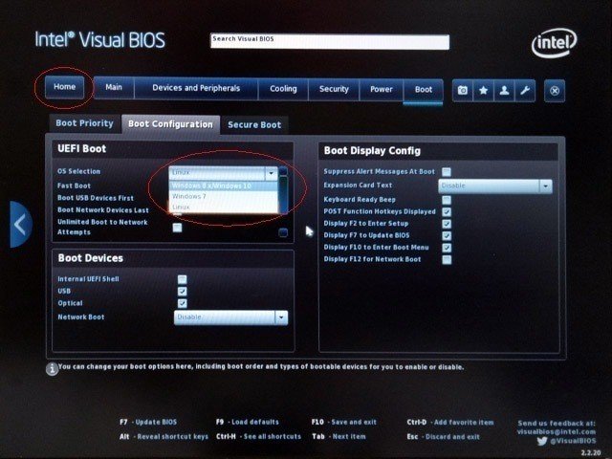Open favorites with the star icon
This screenshot has width=612, height=459.
pos(483,91)
